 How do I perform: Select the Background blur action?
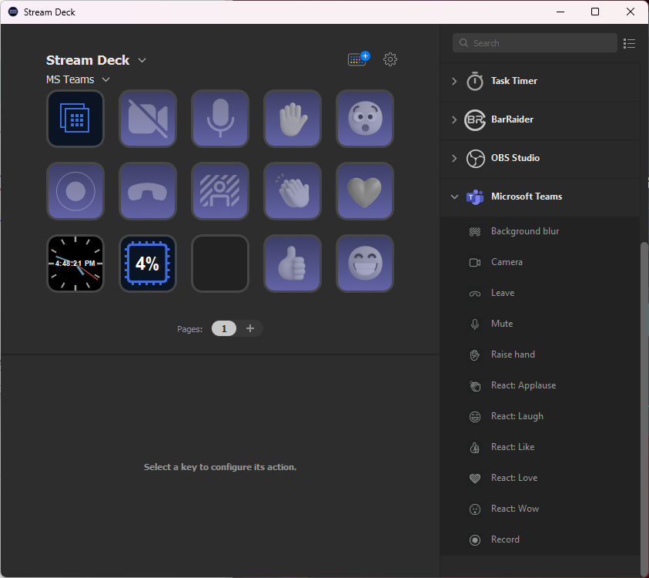pyautogui.click(x=540, y=231)
